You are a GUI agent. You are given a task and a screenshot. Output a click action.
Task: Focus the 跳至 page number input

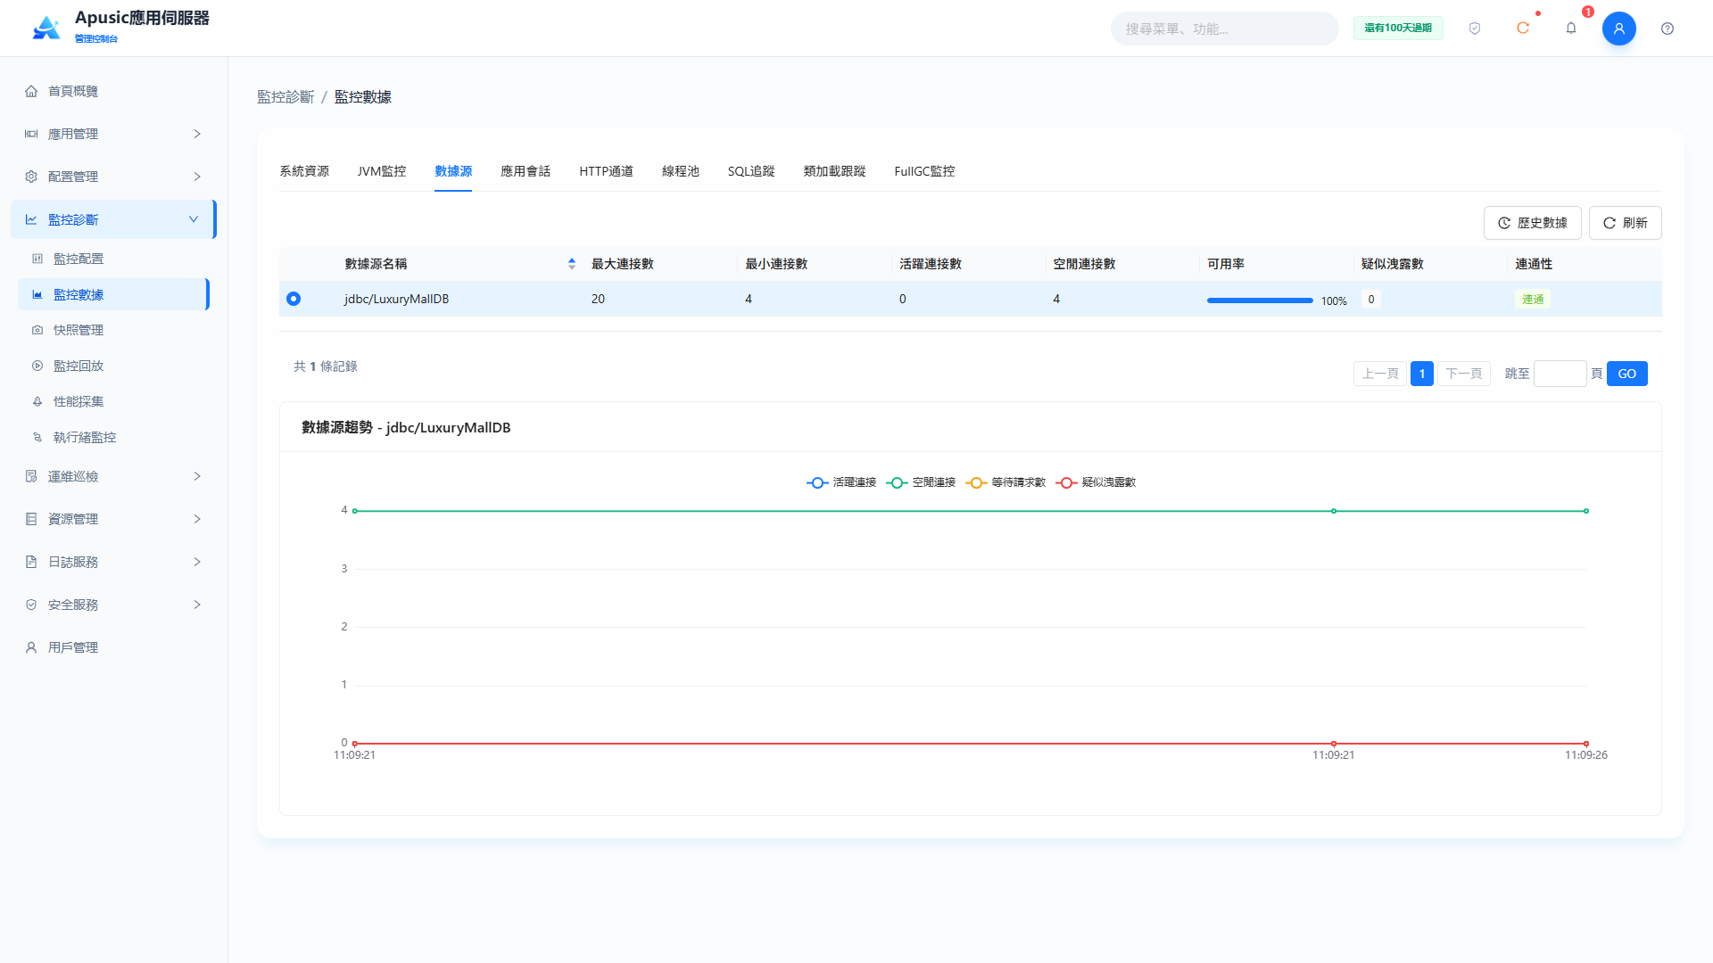pyautogui.click(x=1560, y=374)
